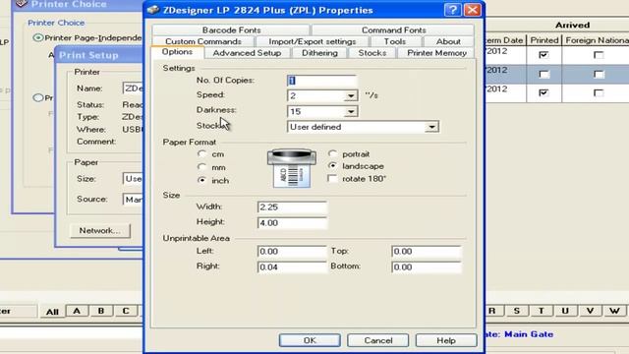
Task: Click the Cancel button
Action: [377, 340]
